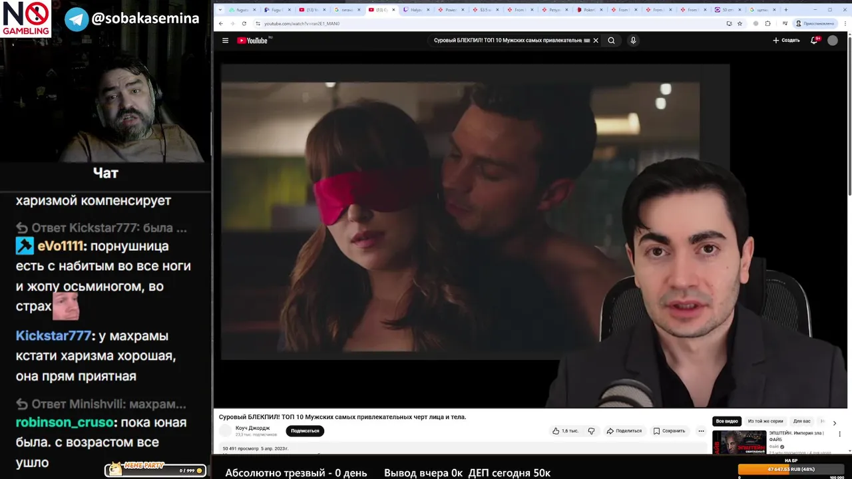The width and height of the screenshot is (852, 479).
Task: Open the Коуч Джордж channel link
Action: tap(253, 428)
